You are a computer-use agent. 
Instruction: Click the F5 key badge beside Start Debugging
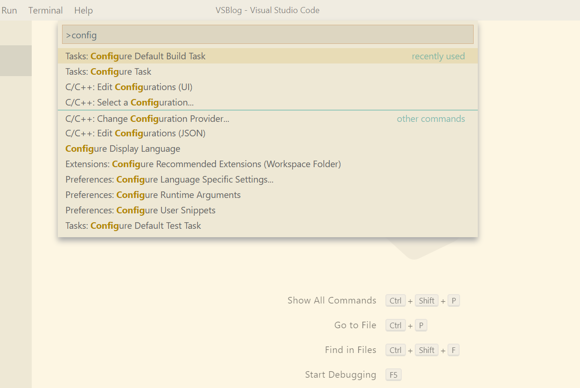coord(393,374)
